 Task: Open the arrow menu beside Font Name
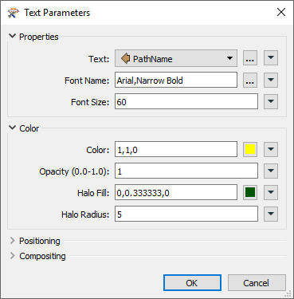pyautogui.click(x=271, y=80)
